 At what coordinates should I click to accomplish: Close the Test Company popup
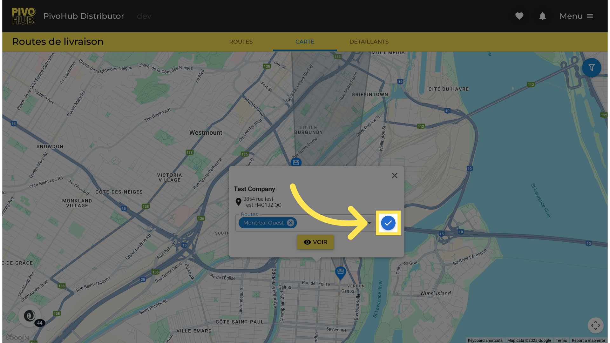pos(395,176)
